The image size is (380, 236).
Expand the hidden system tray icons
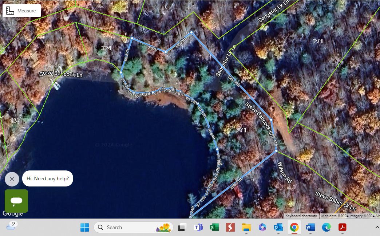377,227
